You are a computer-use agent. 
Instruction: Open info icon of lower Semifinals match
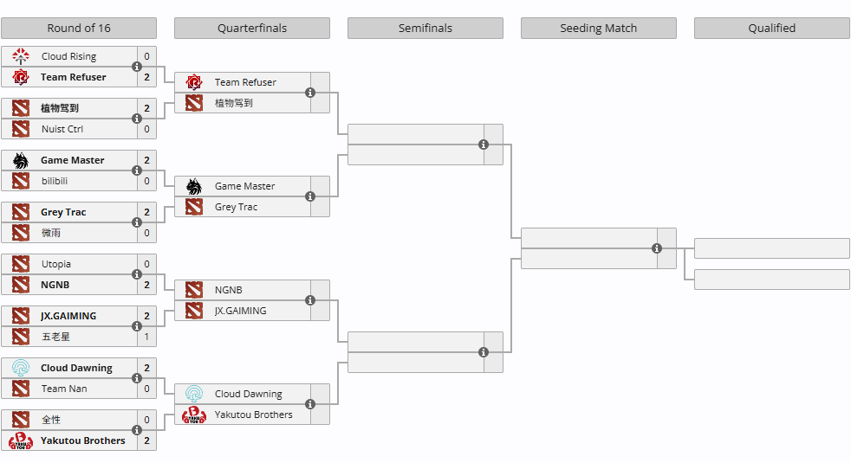coord(484,352)
